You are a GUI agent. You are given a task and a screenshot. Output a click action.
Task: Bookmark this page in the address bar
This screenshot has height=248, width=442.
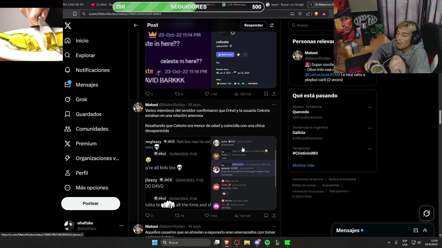coord(75,14)
